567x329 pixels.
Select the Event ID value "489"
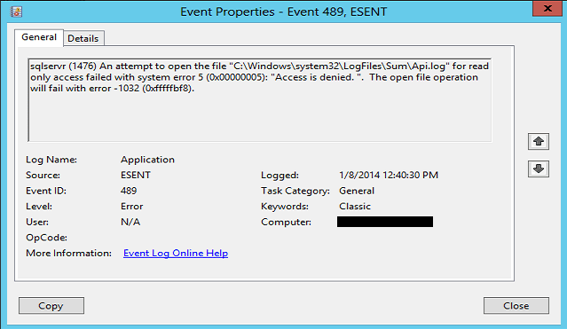point(129,191)
